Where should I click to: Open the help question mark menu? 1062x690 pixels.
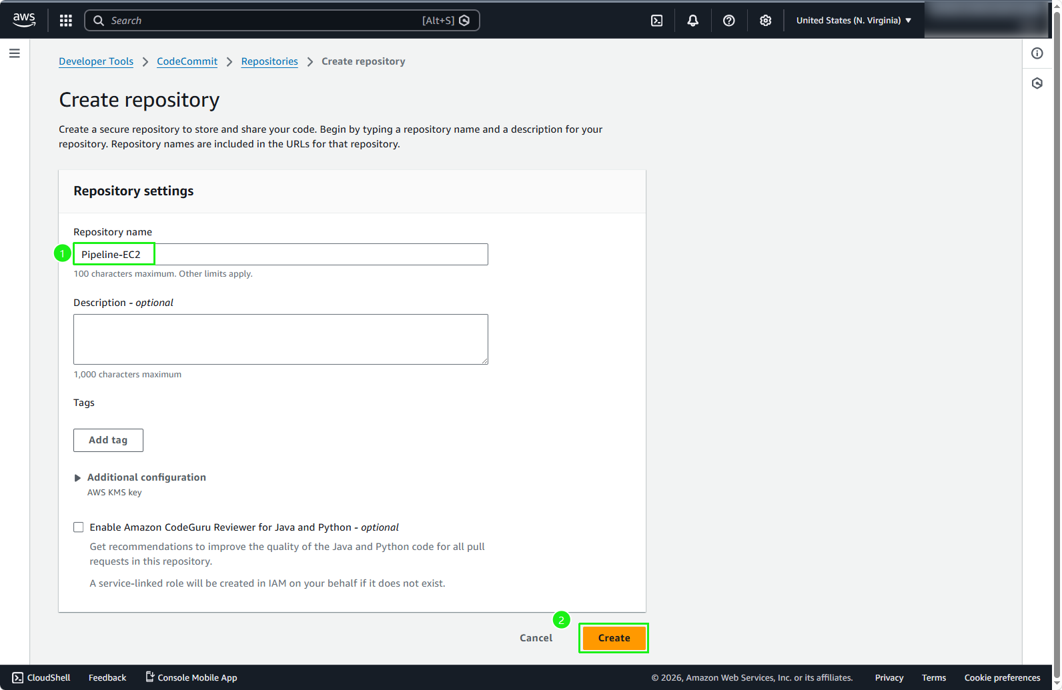[729, 21]
